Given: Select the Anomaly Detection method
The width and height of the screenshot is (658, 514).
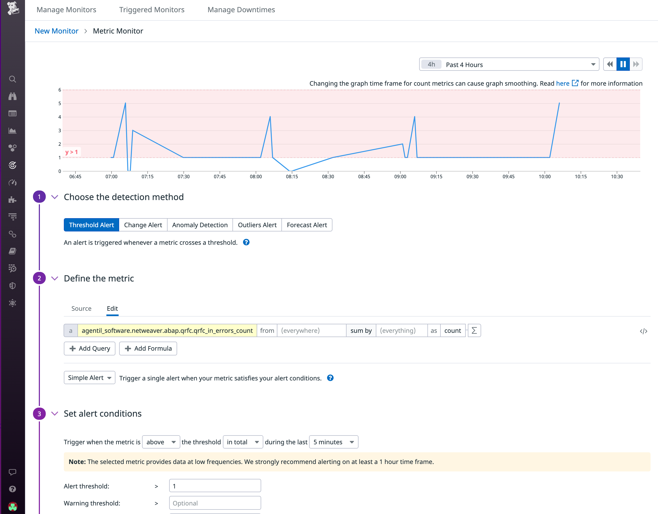Looking at the screenshot, I should (x=200, y=225).
